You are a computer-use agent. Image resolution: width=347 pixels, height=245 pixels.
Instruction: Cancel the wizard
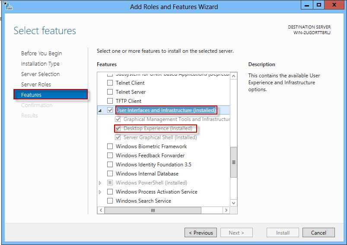[318, 232]
